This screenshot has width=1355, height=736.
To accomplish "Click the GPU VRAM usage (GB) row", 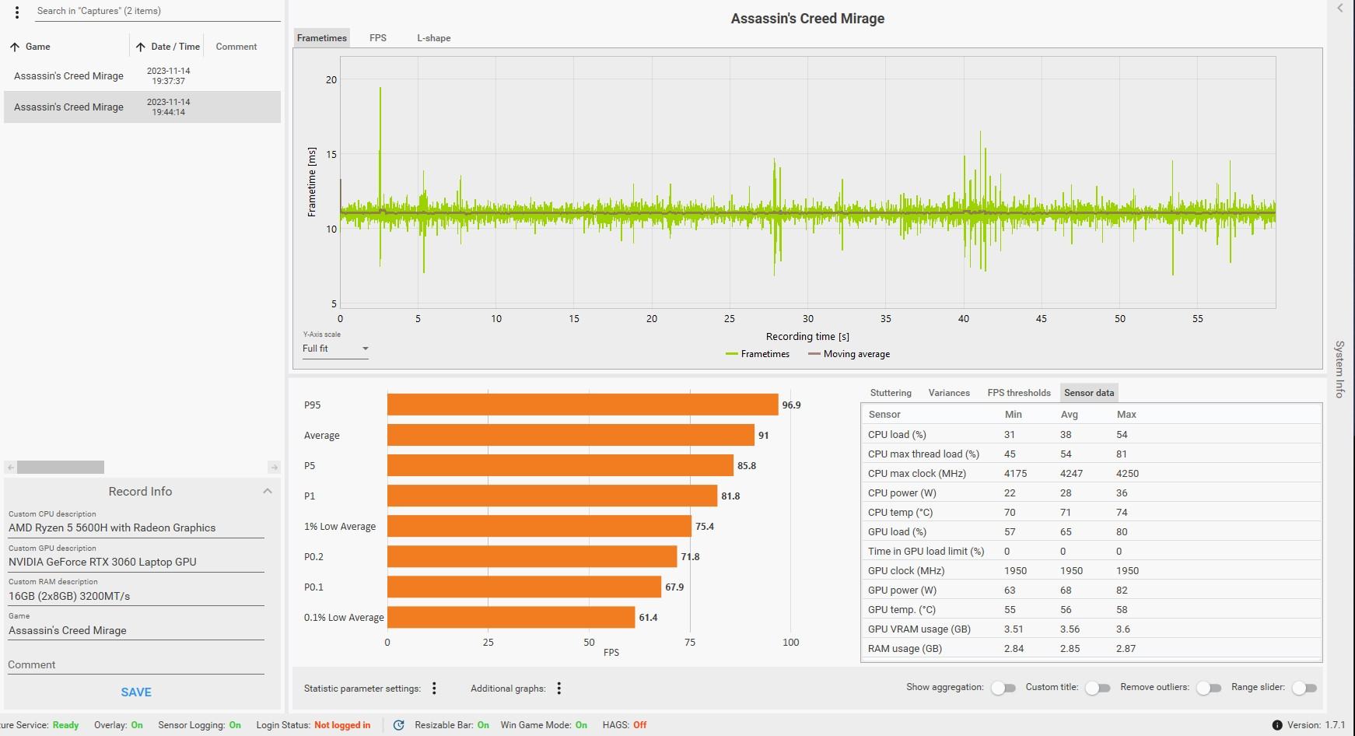I will (1091, 629).
